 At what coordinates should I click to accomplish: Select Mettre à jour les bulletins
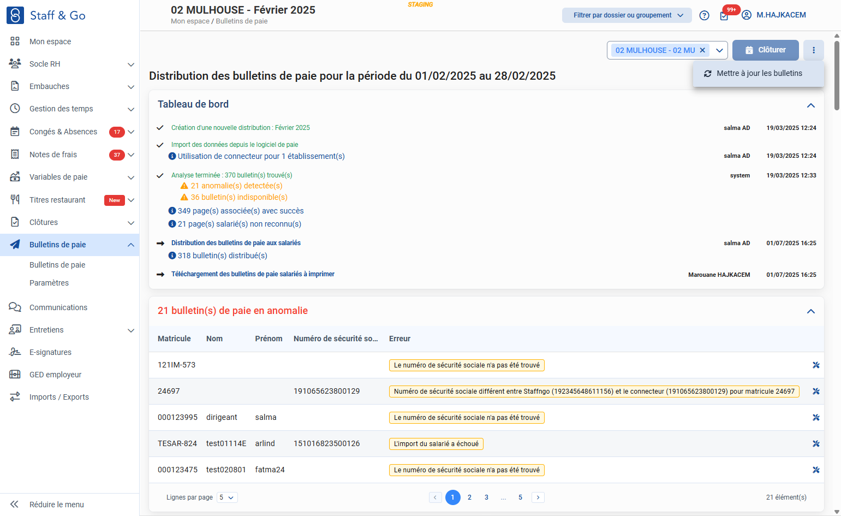pos(759,74)
